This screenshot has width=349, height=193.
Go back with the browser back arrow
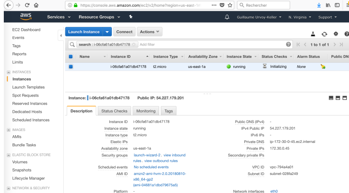(x=8, y=5)
